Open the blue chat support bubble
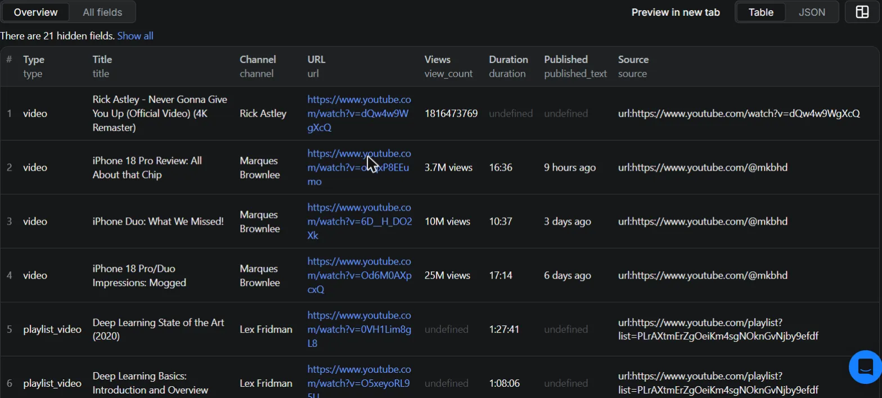 (865, 367)
